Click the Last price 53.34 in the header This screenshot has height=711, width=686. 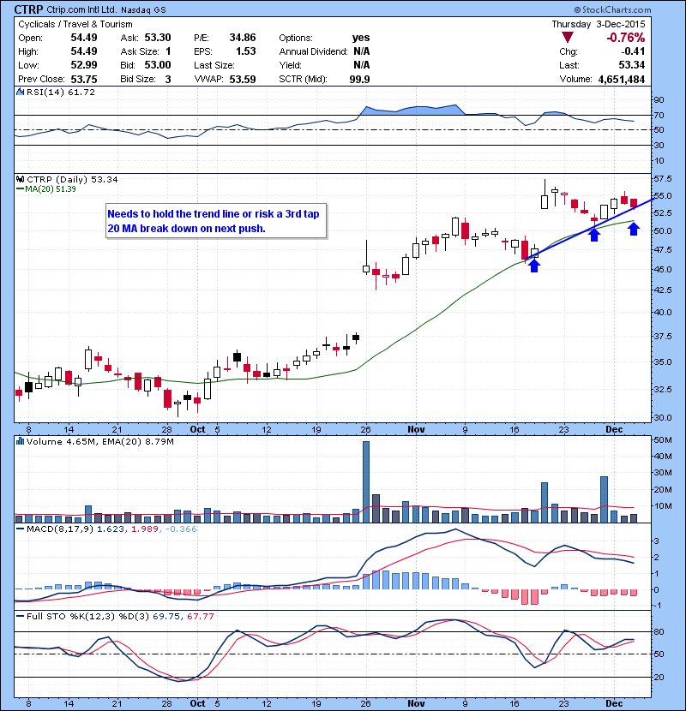click(631, 65)
